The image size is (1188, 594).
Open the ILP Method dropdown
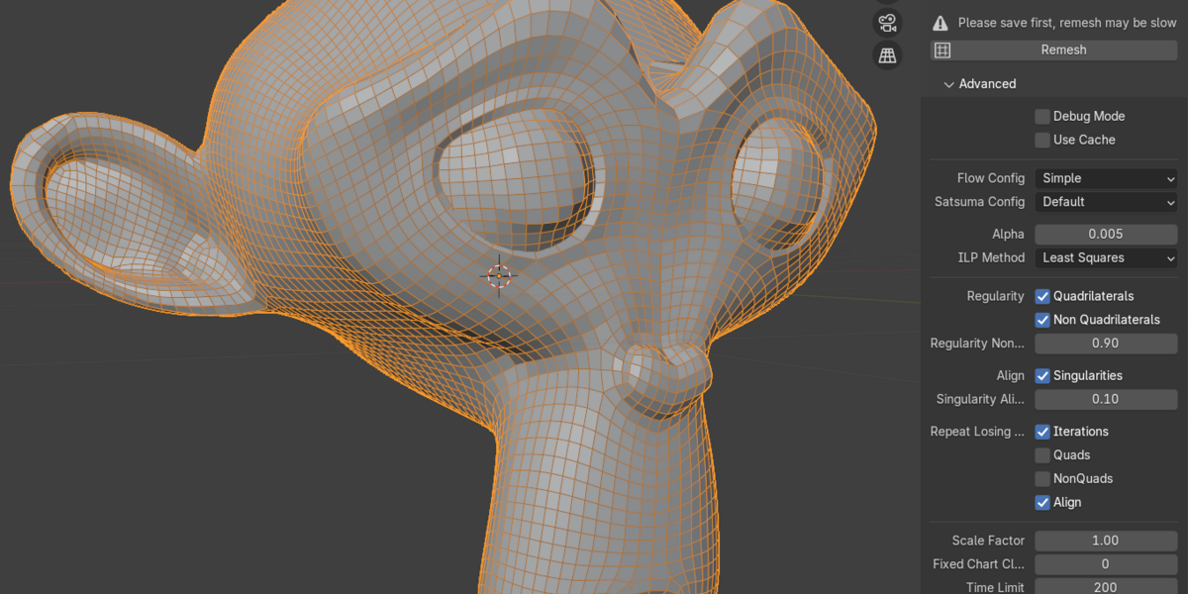[1106, 257]
